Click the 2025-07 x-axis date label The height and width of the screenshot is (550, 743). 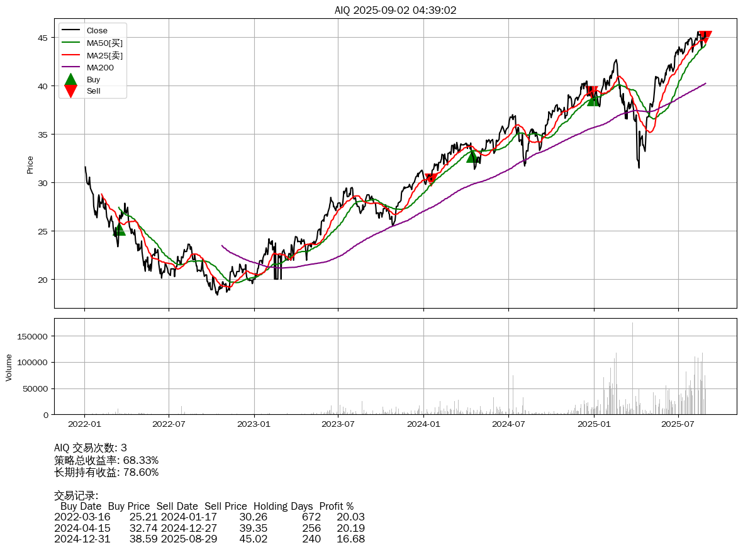[x=678, y=424]
